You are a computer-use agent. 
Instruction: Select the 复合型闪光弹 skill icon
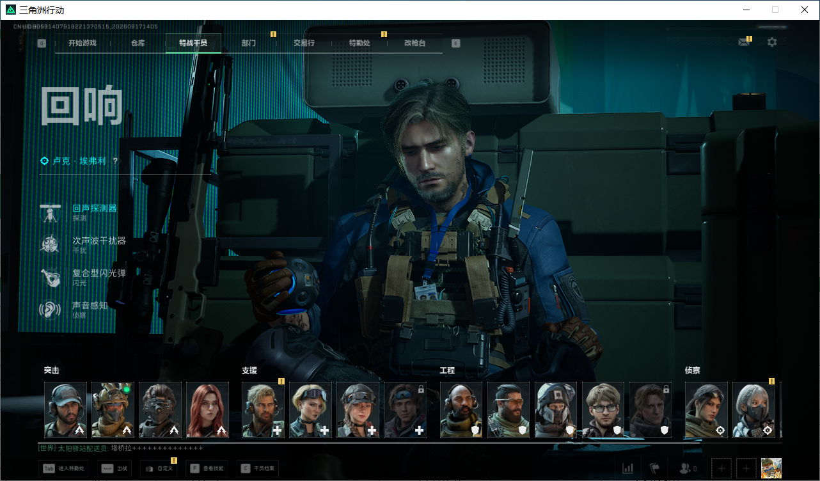(x=49, y=277)
